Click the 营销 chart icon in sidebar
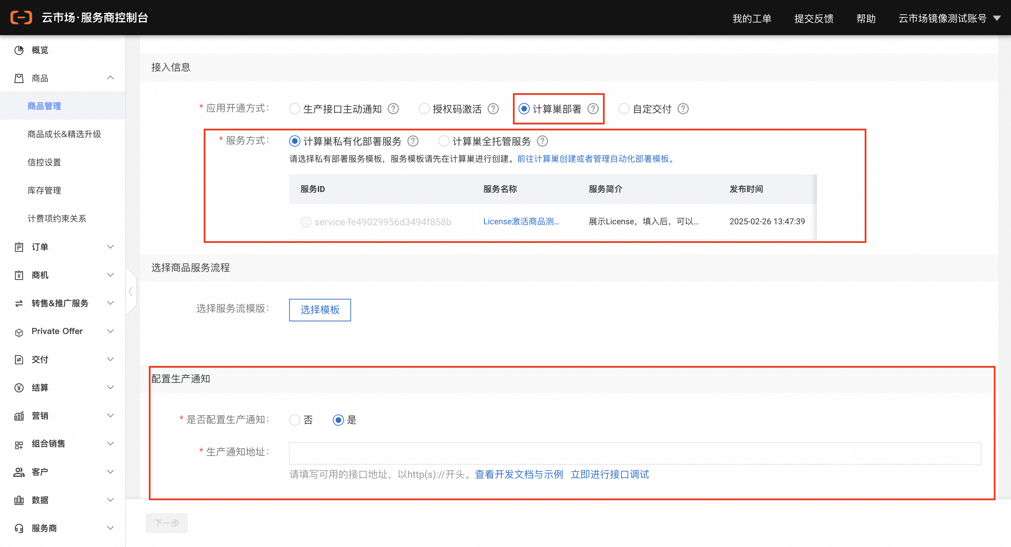 coord(19,416)
